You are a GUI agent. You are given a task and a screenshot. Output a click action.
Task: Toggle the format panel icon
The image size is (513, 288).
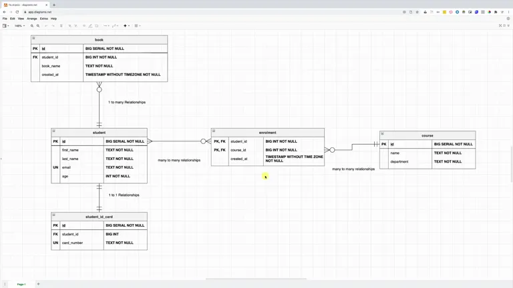(x=504, y=25)
